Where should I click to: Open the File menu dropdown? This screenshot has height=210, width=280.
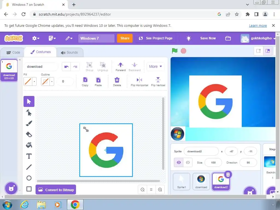click(52, 38)
